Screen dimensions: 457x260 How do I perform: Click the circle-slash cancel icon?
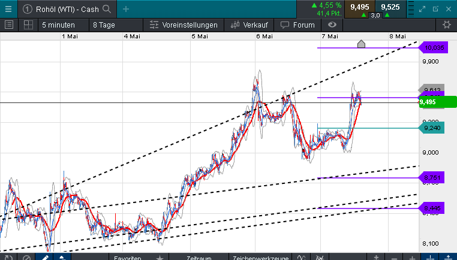(x=26, y=258)
